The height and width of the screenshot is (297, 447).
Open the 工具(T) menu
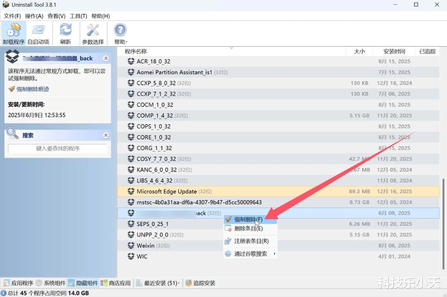(79, 16)
